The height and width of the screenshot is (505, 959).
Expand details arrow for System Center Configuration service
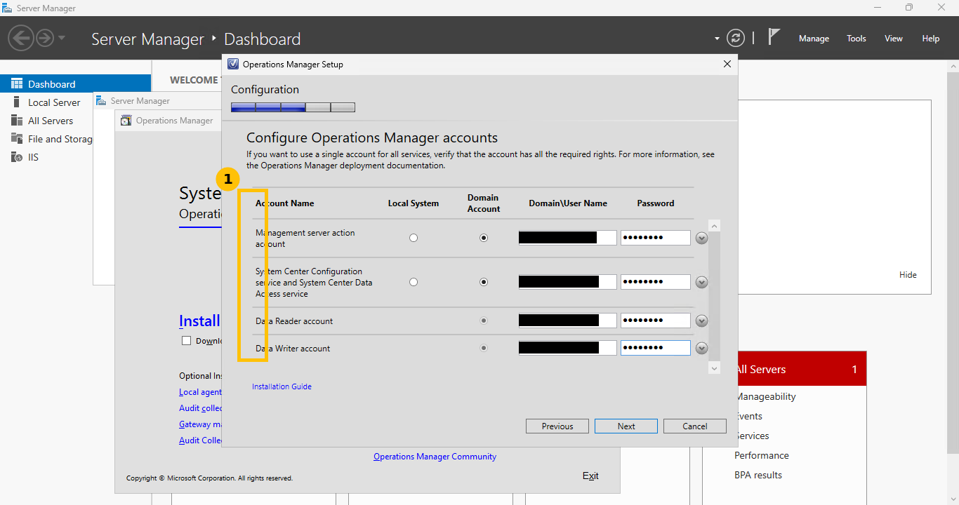pos(701,282)
